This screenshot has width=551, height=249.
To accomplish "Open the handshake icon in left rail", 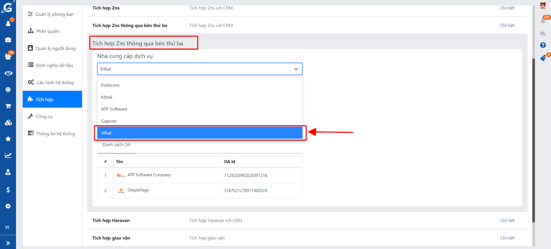I will coord(8,73).
